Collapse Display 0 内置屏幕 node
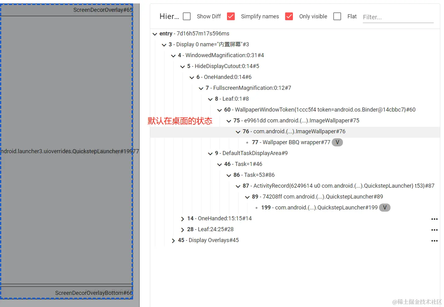Screen dimensions: 444x307 click(x=164, y=45)
